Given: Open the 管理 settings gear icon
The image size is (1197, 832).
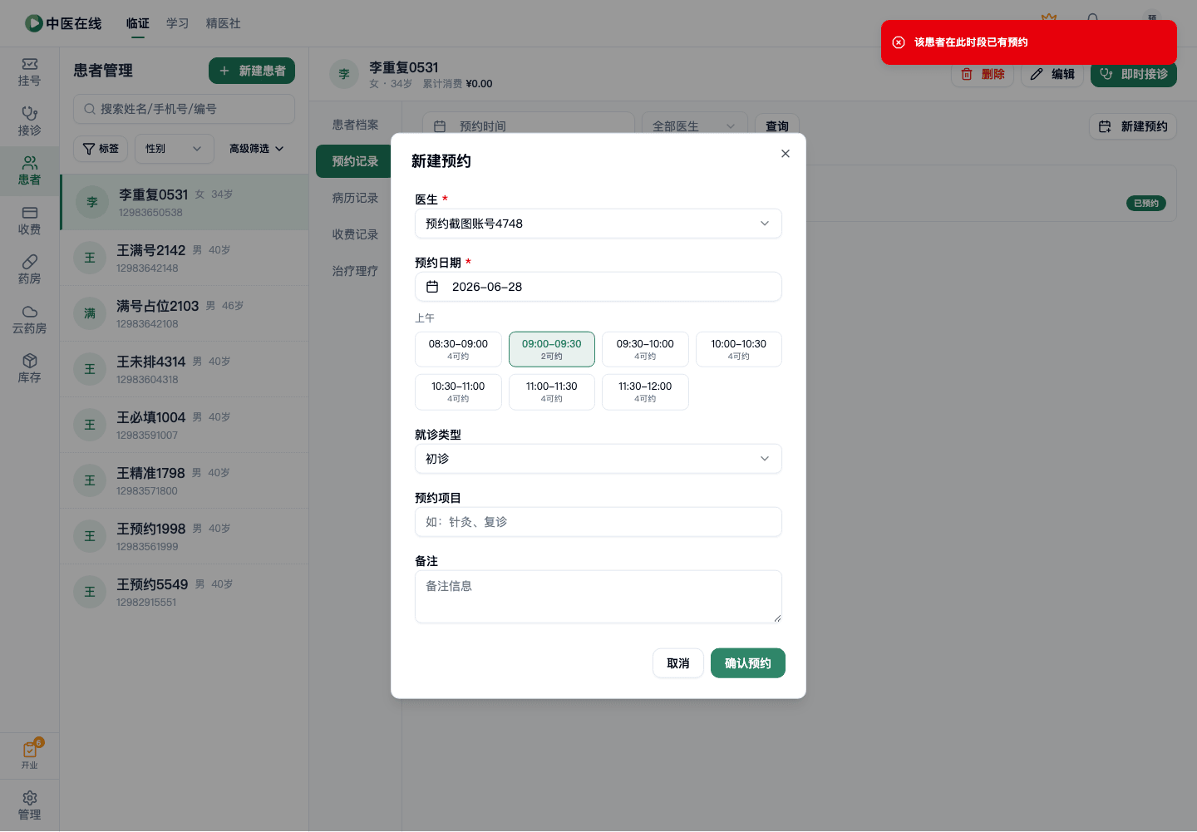Looking at the screenshot, I should 29,805.
